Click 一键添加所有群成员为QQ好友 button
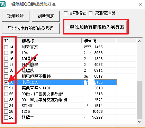The width and height of the screenshot is (145, 128). point(96,27)
